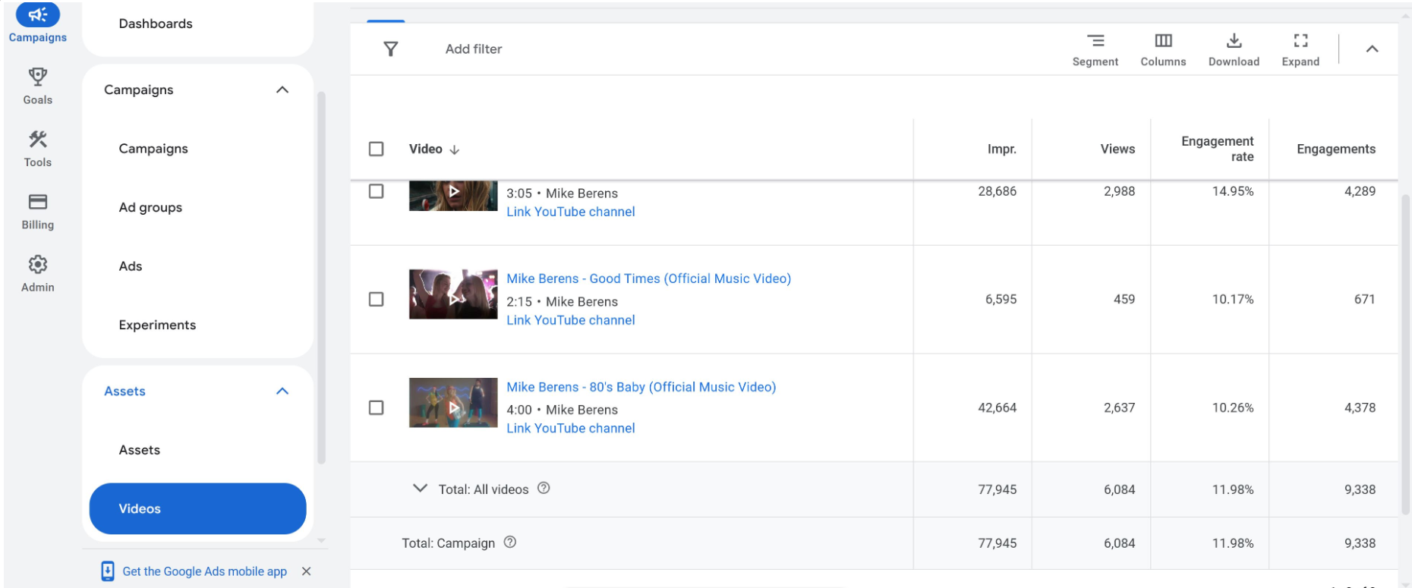Select the 80's Baby video checkbox
This screenshot has height=588, width=1412.
[376, 407]
